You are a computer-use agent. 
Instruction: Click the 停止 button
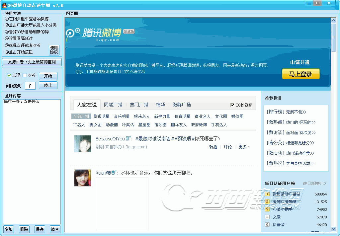click(48, 85)
